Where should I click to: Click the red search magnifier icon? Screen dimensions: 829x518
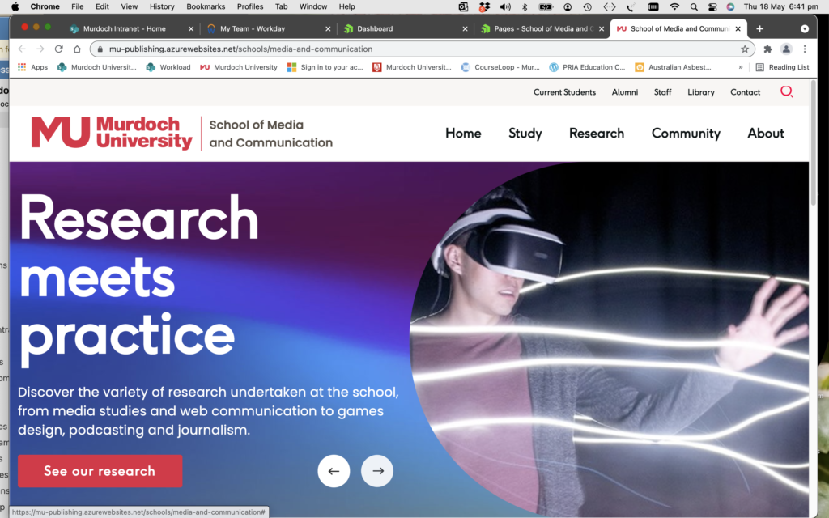(x=786, y=91)
